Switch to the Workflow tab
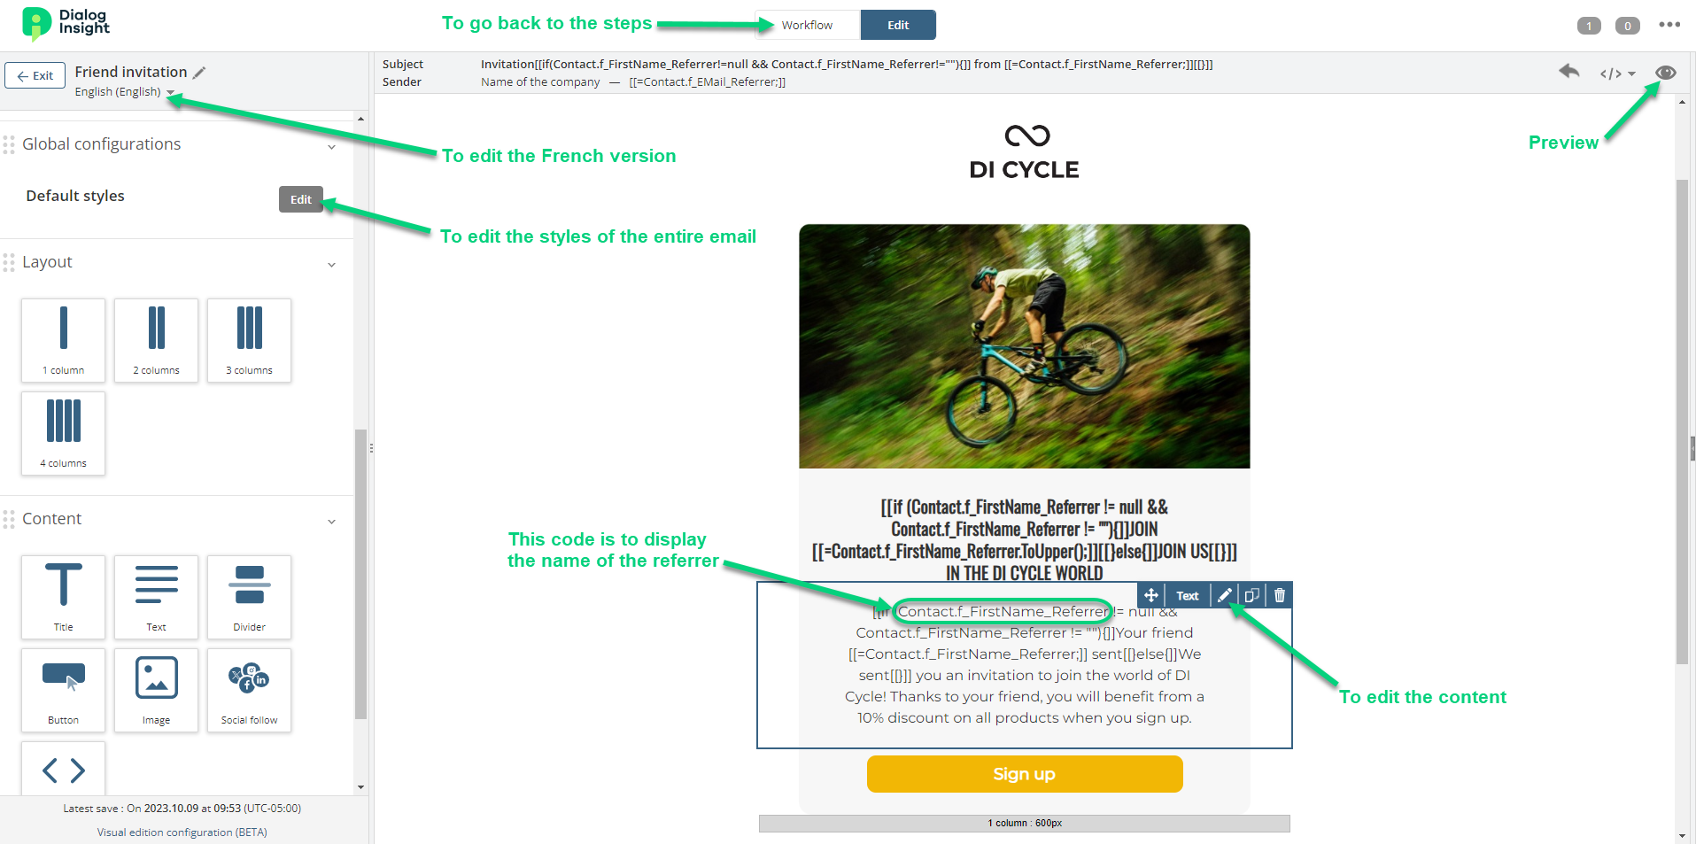 pos(807,25)
